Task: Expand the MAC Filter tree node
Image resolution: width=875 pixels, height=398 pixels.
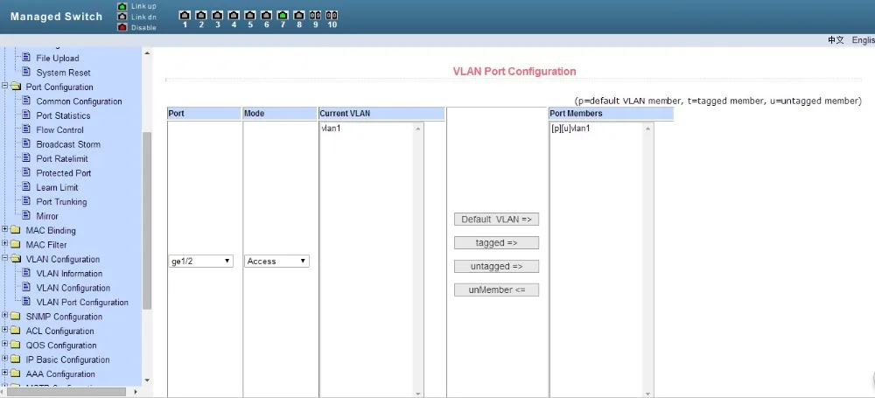Action: 5,244
